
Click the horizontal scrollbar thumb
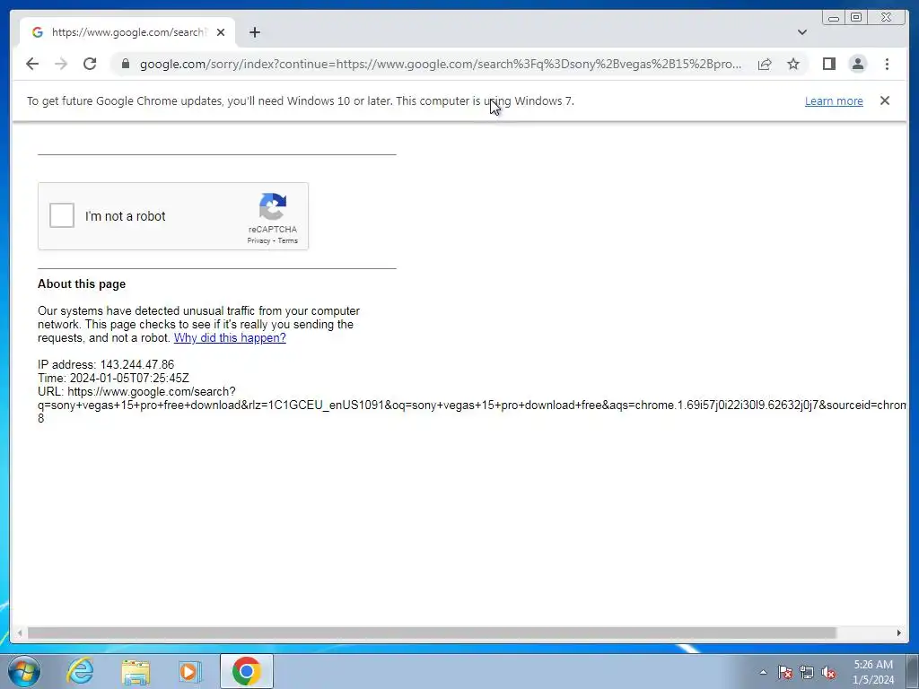(x=432, y=632)
